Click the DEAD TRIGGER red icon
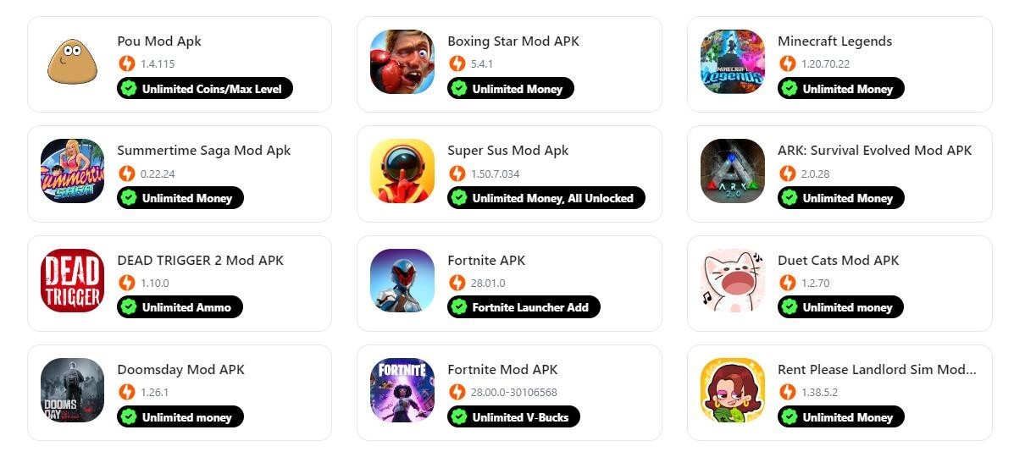Screen dimensions: 1014x463 [x=73, y=280]
